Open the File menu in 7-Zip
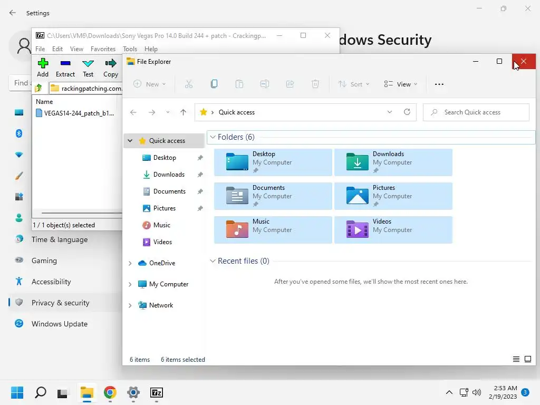The image size is (540, 405). click(x=40, y=49)
